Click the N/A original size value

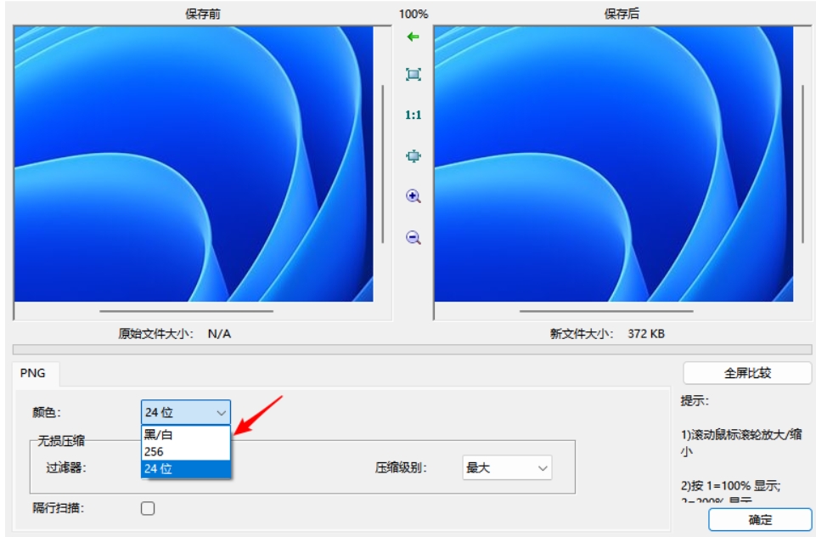pyautogui.click(x=219, y=334)
